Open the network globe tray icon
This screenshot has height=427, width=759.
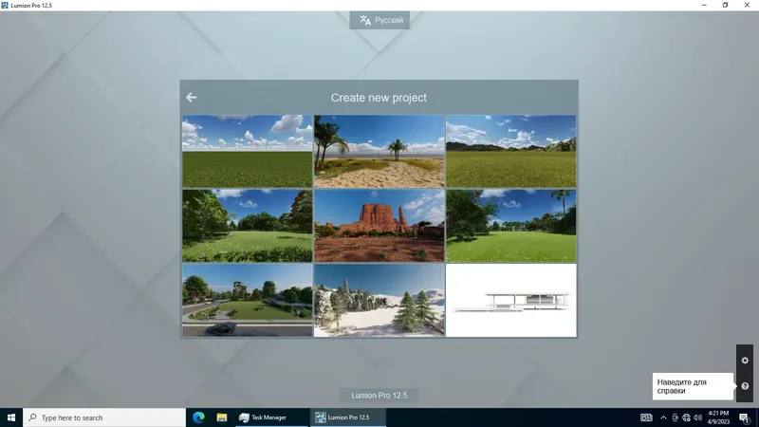686,418
